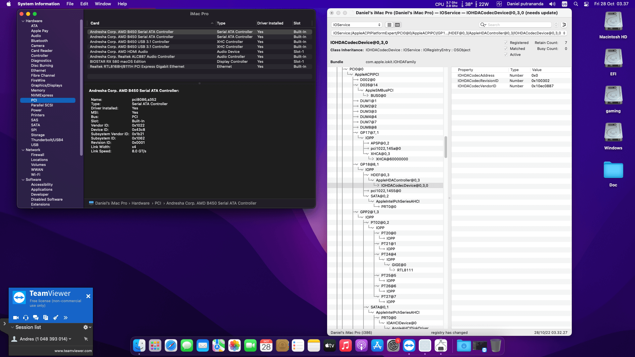Switch IORegistryExplorer to column browser view
Viewport: 635px width, 357px height.
397,25
